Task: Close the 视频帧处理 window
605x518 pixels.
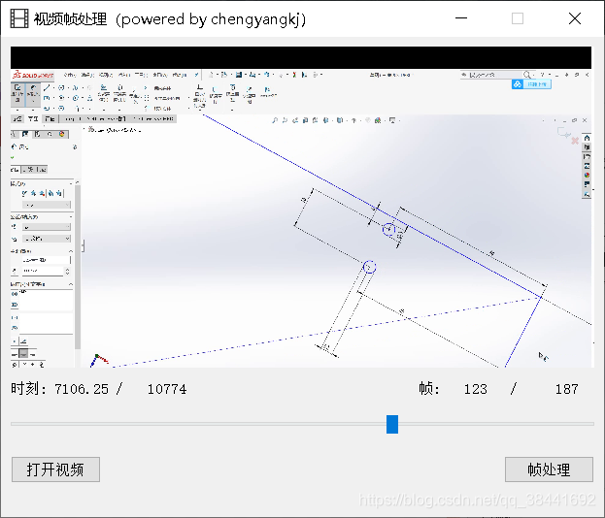Action: click(x=575, y=18)
